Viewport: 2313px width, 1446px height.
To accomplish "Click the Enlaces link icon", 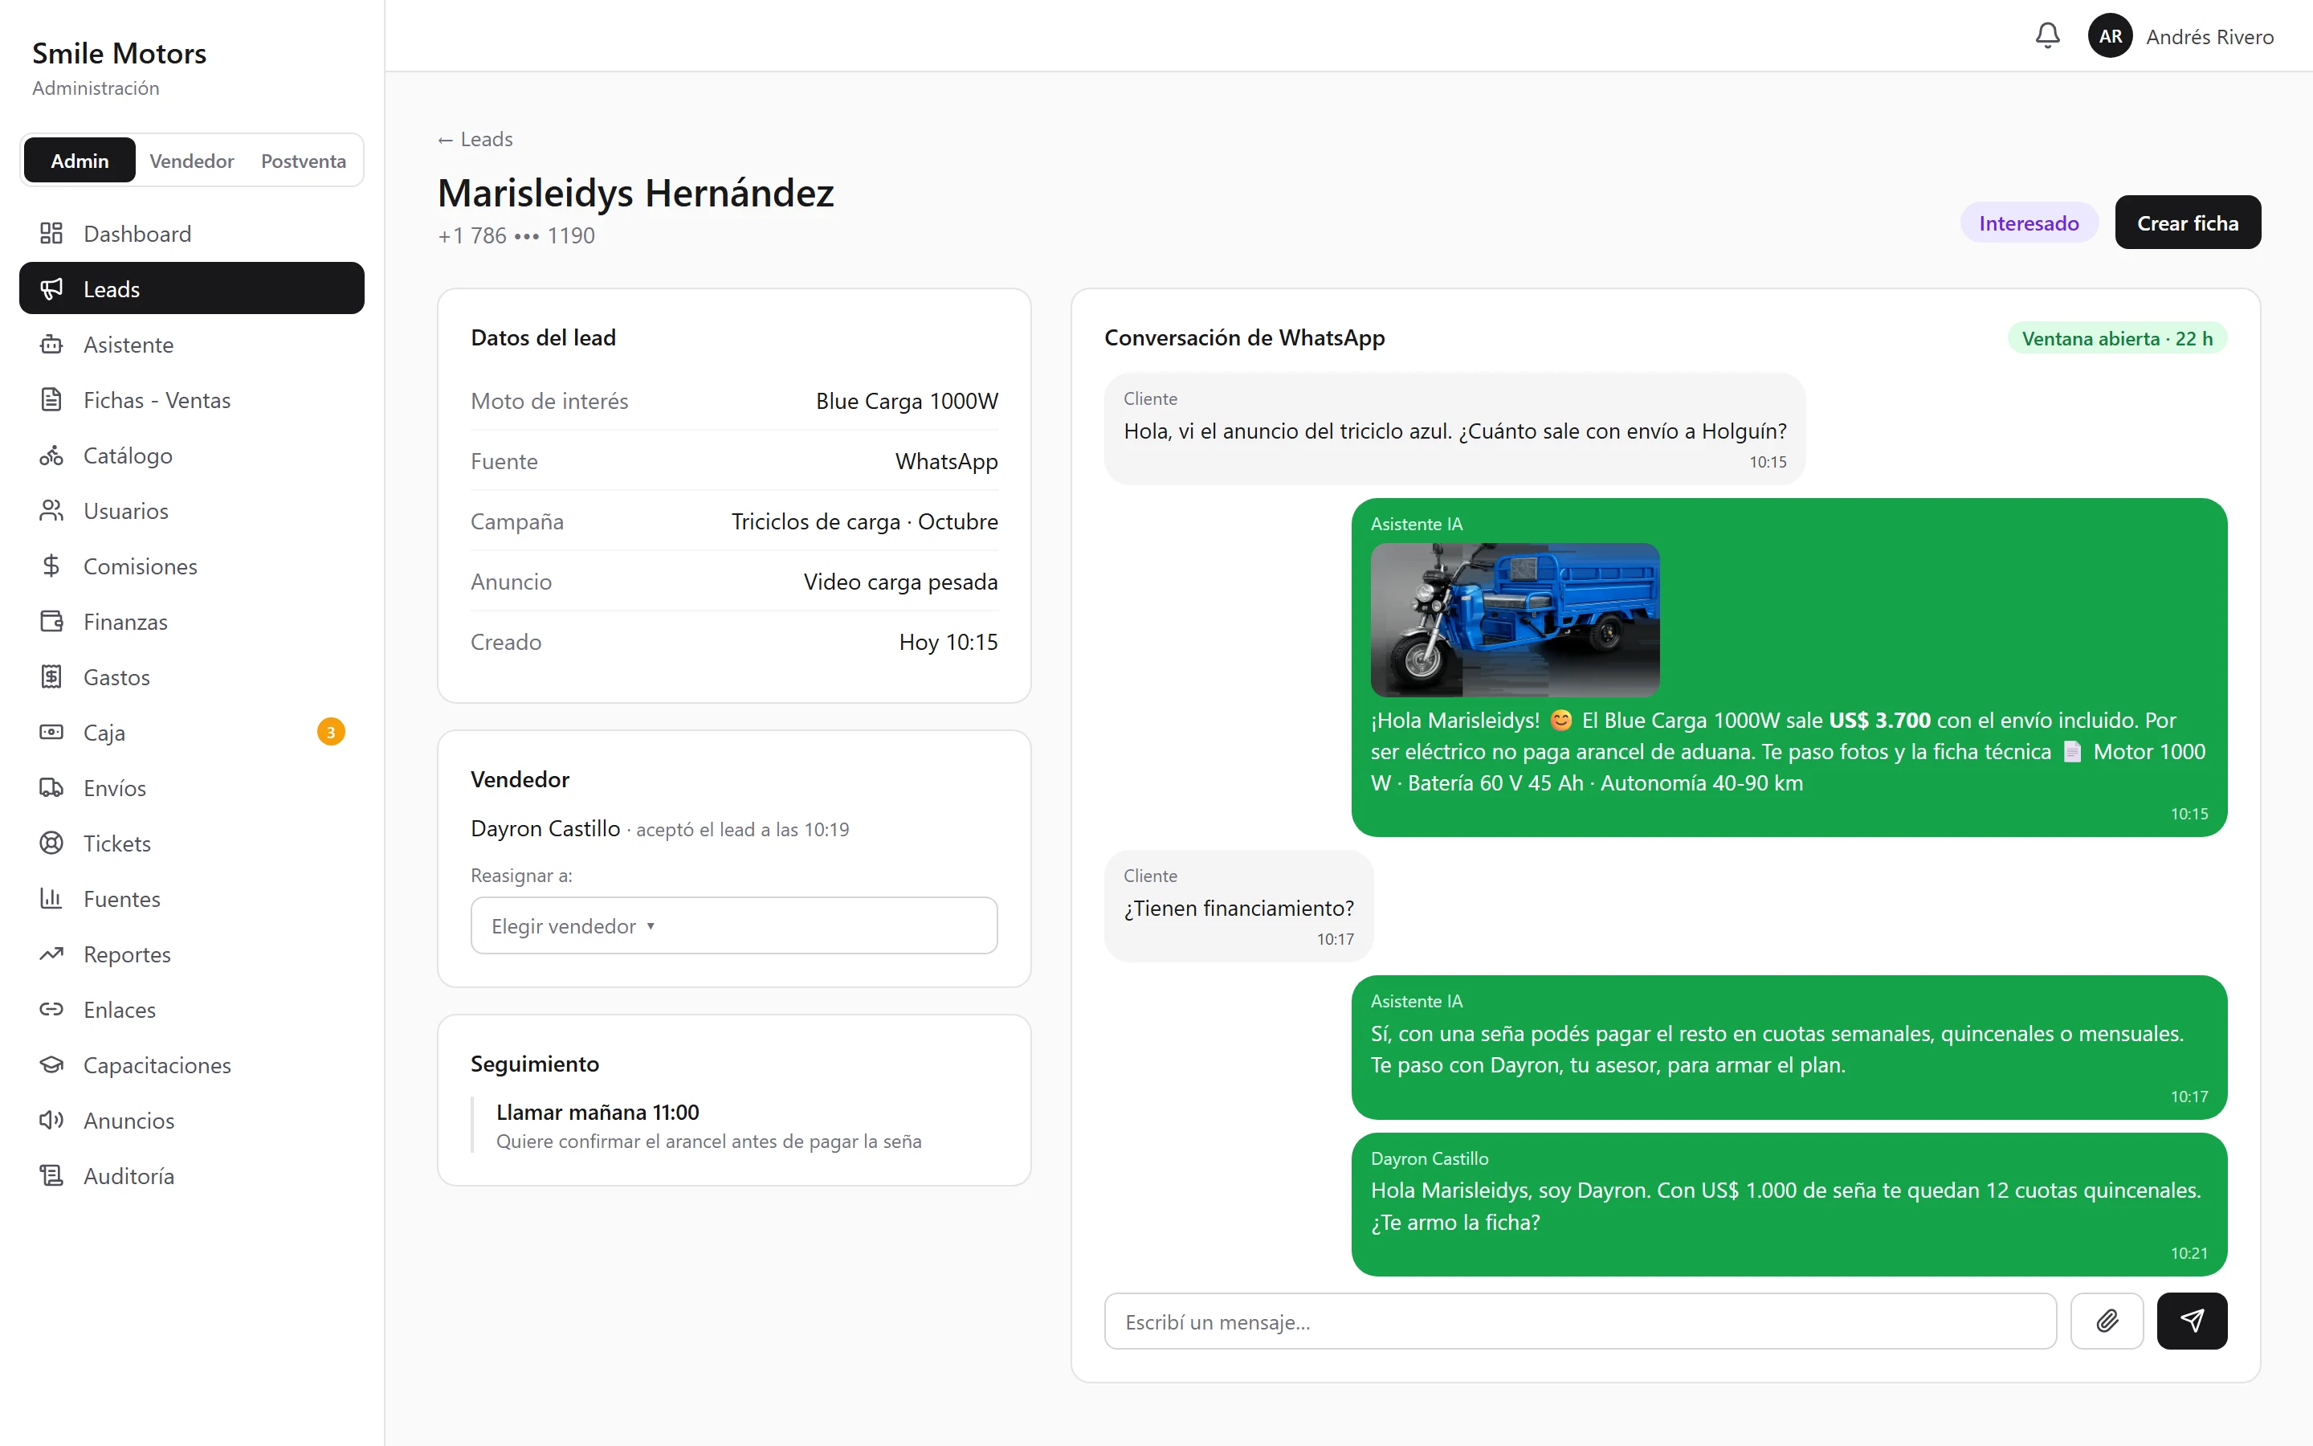I will coord(51,1010).
